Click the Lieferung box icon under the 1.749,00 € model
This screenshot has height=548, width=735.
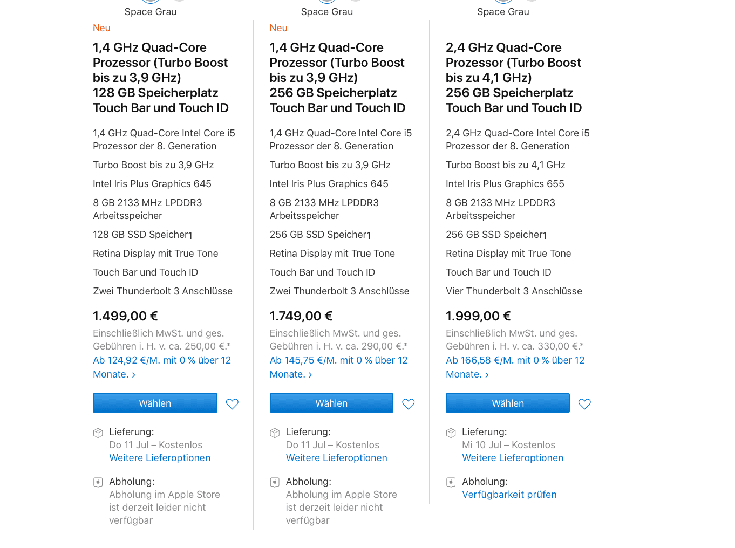click(x=275, y=433)
